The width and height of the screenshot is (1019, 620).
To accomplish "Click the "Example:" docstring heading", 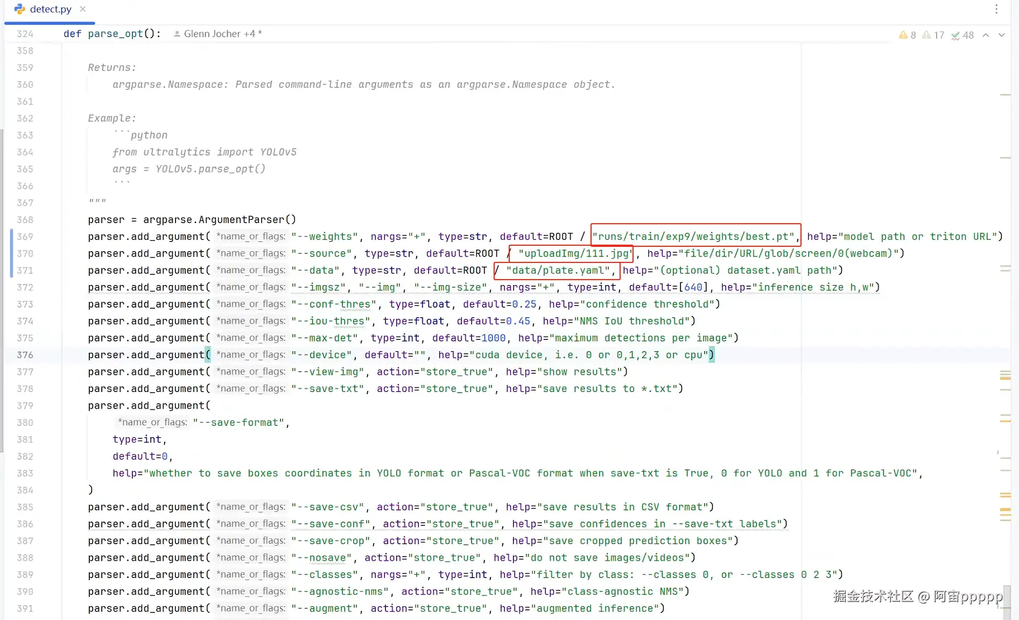I will 112,118.
